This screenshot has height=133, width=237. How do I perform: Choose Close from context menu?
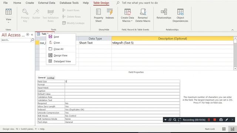[x=61, y=43]
